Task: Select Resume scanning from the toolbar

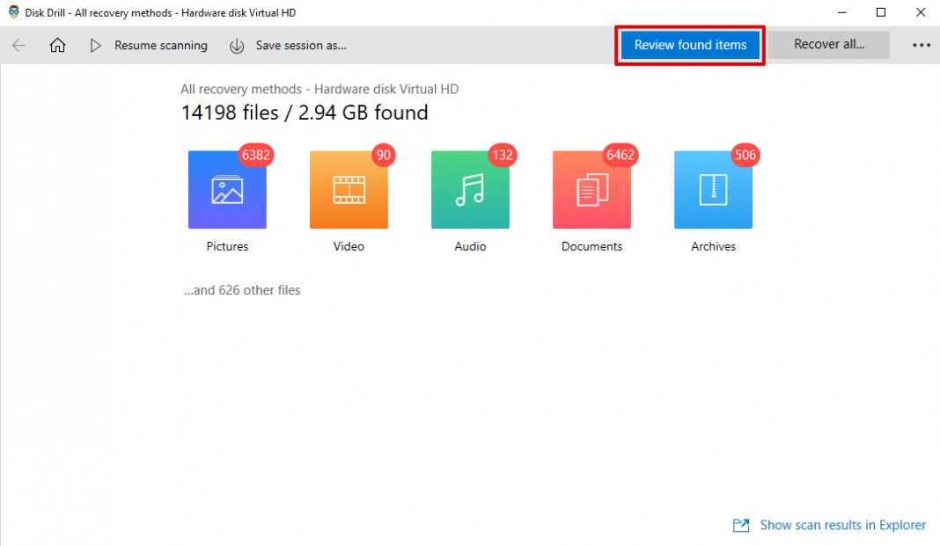Action: coord(161,45)
